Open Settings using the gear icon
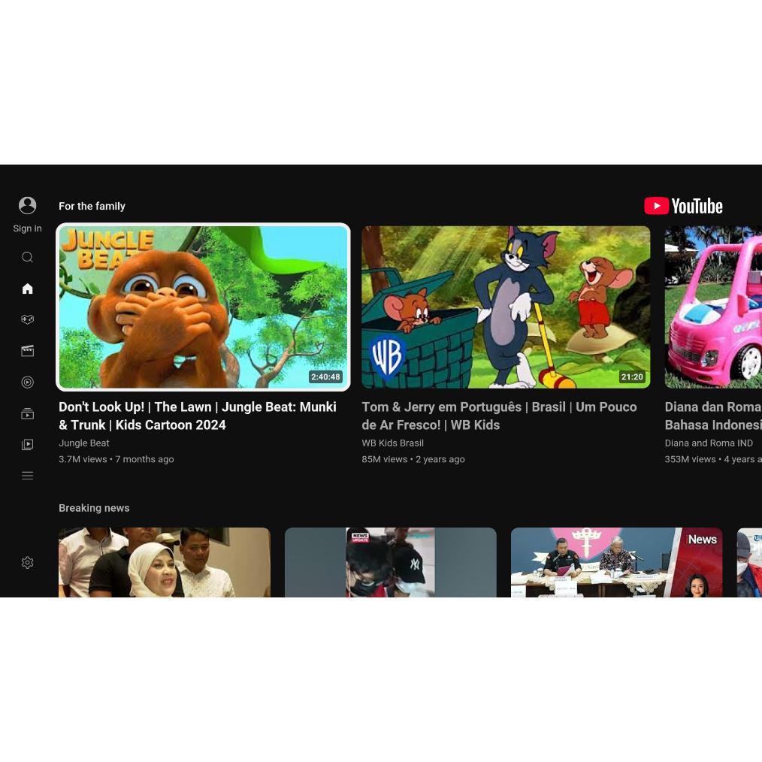Viewport: 762px width, 762px height. pyautogui.click(x=27, y=563)
